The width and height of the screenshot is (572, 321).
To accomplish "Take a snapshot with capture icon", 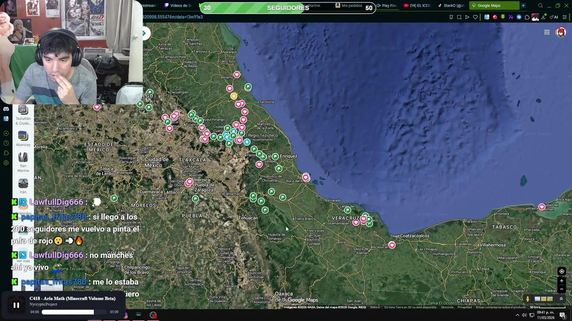I will coord(459,17).
